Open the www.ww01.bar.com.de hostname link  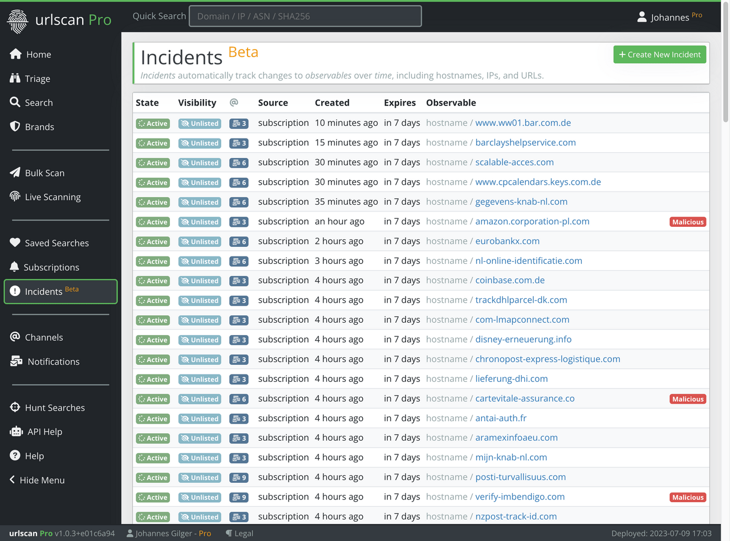point(522,123)
